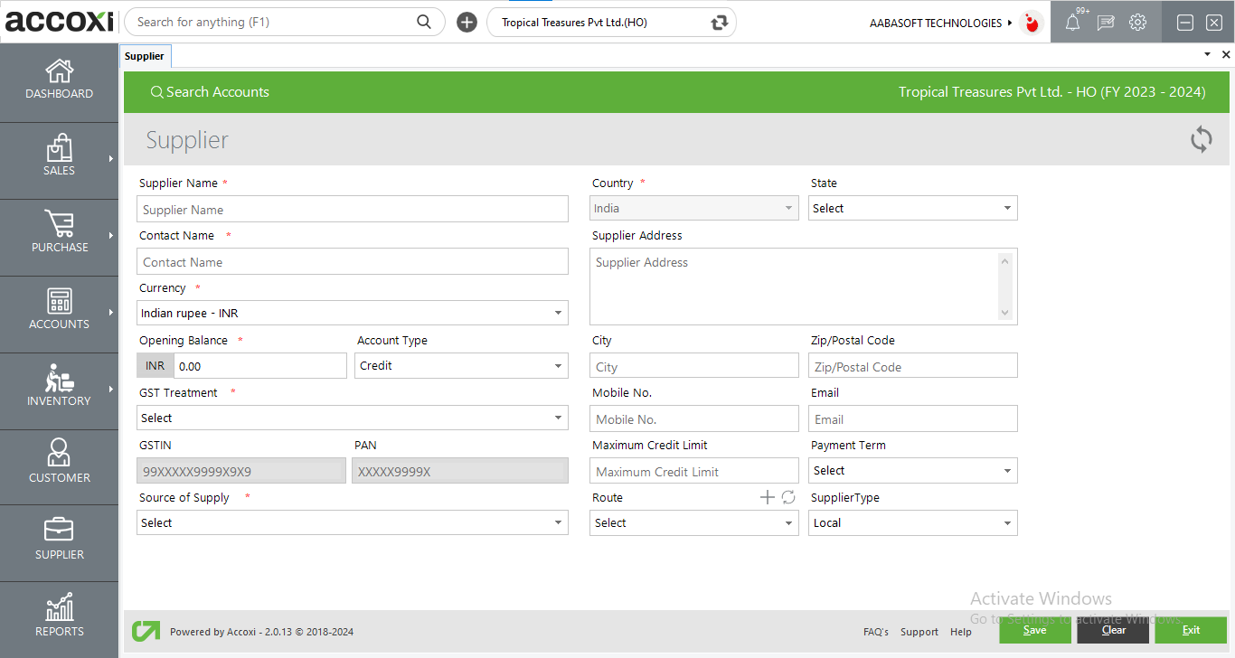This screenshot has height=658, width=1235.
Task: Open the Purchase menu in the sidebar
Action: pos(59,233)
